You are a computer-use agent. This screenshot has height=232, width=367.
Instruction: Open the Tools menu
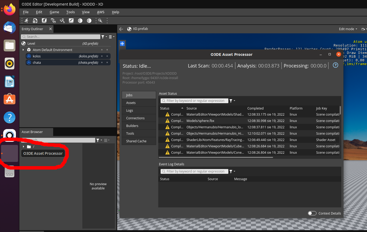[70, 12]
